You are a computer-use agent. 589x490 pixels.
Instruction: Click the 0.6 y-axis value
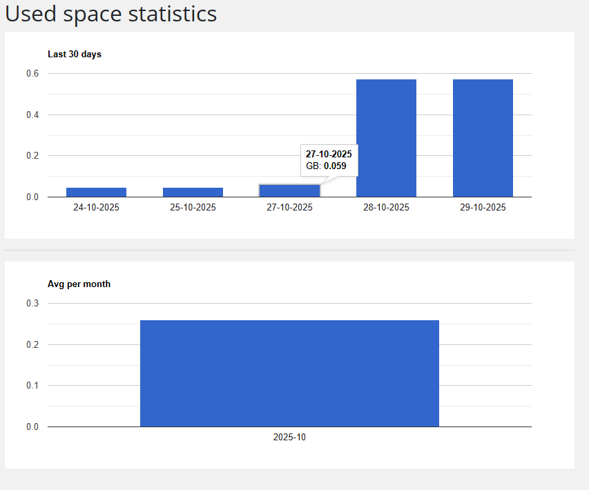32,73
